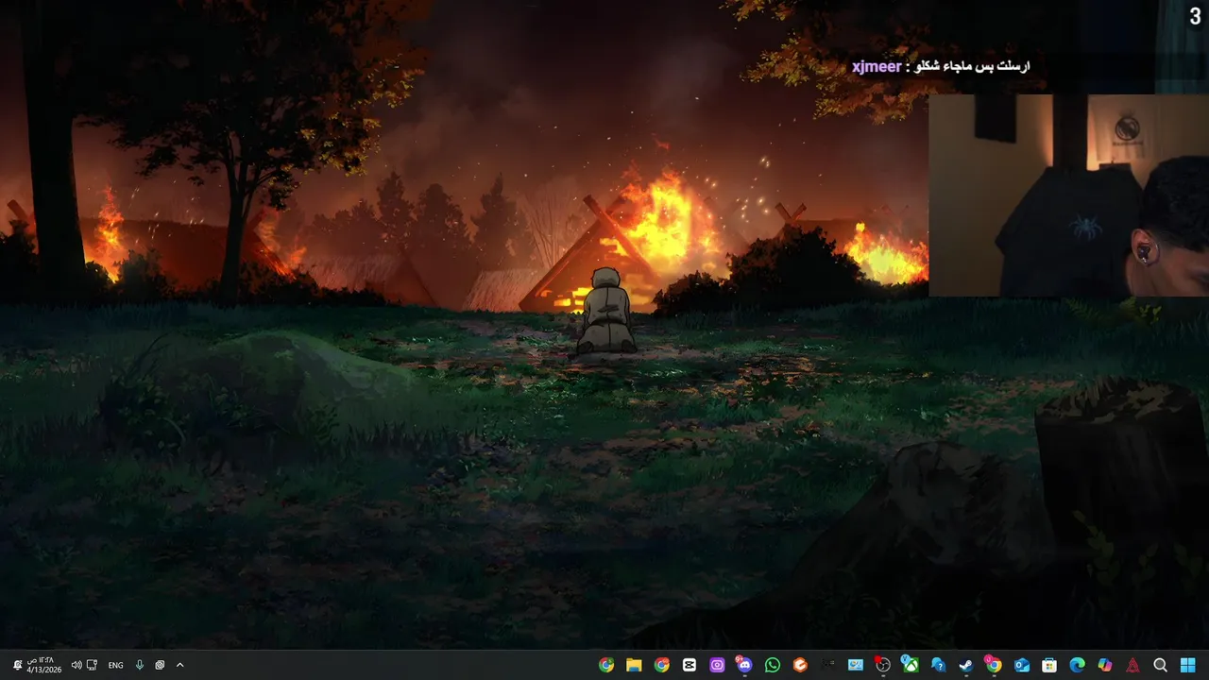This screenshot has width=1209, height=680.
Task: Switch ENG input language indicator
Action: coord(115,665)
